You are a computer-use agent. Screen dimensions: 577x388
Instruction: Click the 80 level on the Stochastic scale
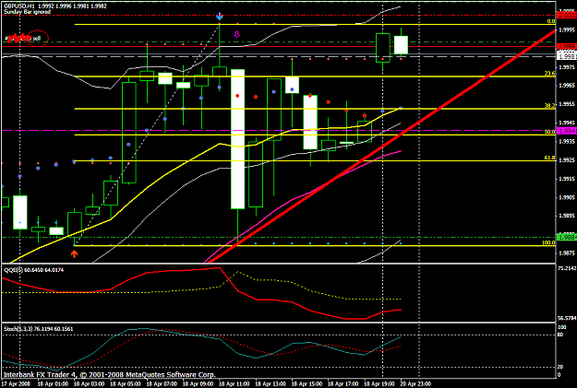[560, 335]
